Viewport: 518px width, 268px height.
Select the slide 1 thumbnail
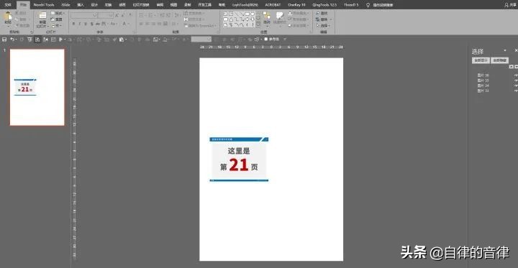tap(37, 88)
